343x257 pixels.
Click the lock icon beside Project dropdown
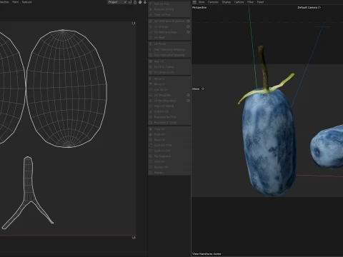[135, 2]
